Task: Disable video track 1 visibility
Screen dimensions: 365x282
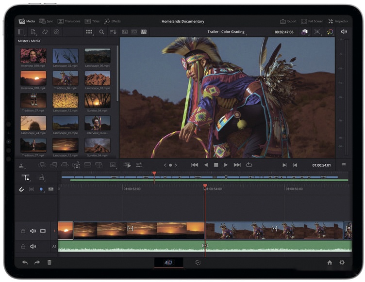Action: pos(43,231)
